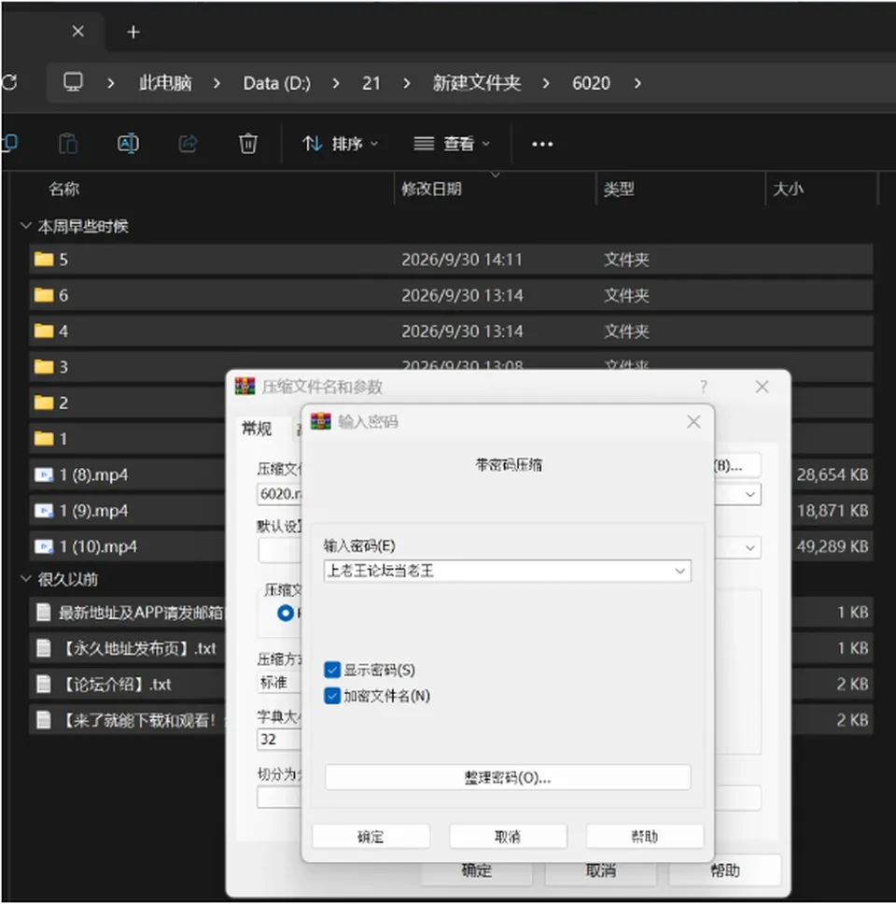896x904 pixels.
Task: Click 此电脑 in the address bar
Action: pos(165,83)
